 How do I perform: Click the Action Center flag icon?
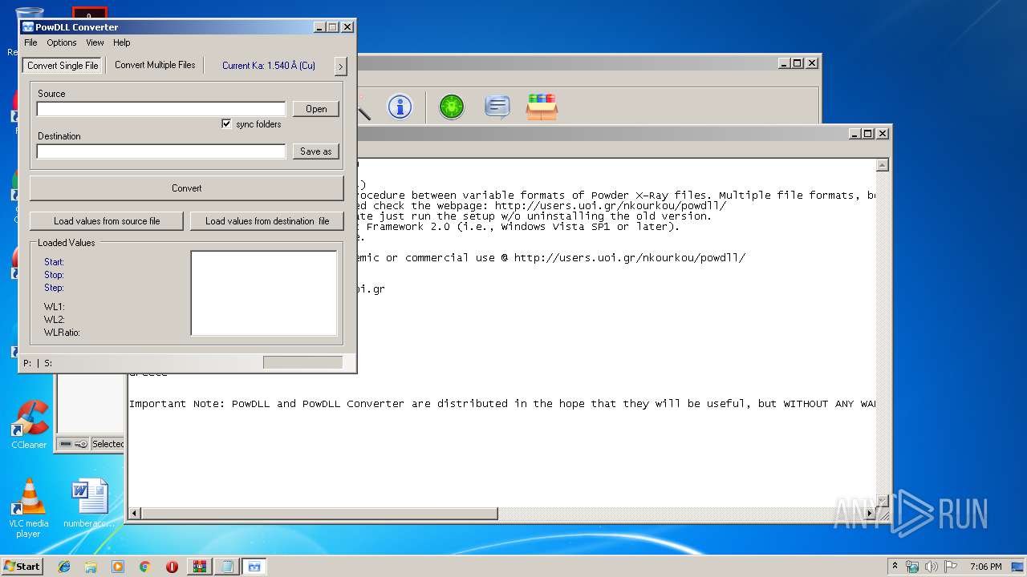tap(951, 567)
